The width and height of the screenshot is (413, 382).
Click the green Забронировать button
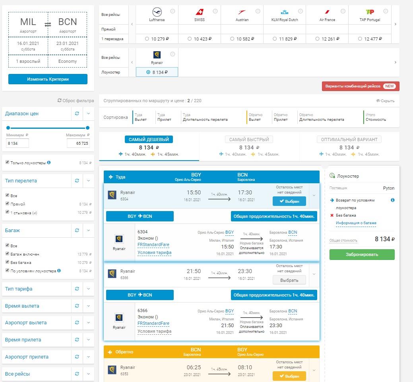point(362,254)
